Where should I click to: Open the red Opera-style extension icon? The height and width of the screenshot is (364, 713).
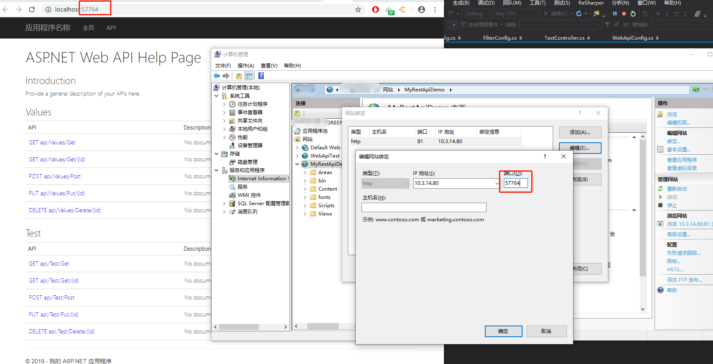376,10
